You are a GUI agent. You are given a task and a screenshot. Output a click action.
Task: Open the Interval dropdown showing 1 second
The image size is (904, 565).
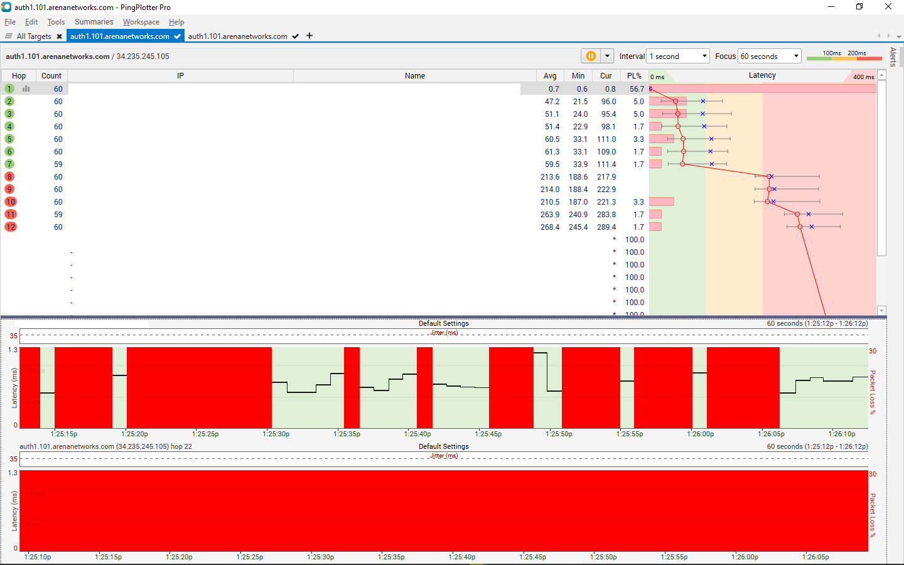click(678, 56)
